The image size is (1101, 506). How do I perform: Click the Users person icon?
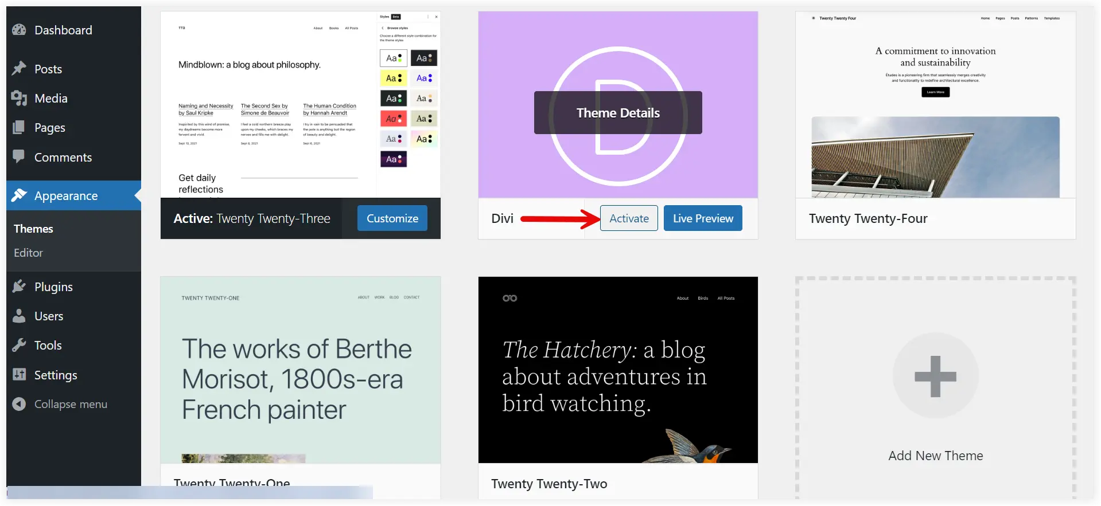(19, 316)
